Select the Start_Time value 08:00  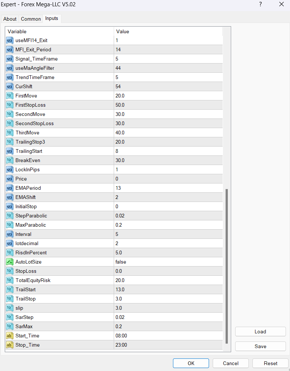click(x=121, y=336)
